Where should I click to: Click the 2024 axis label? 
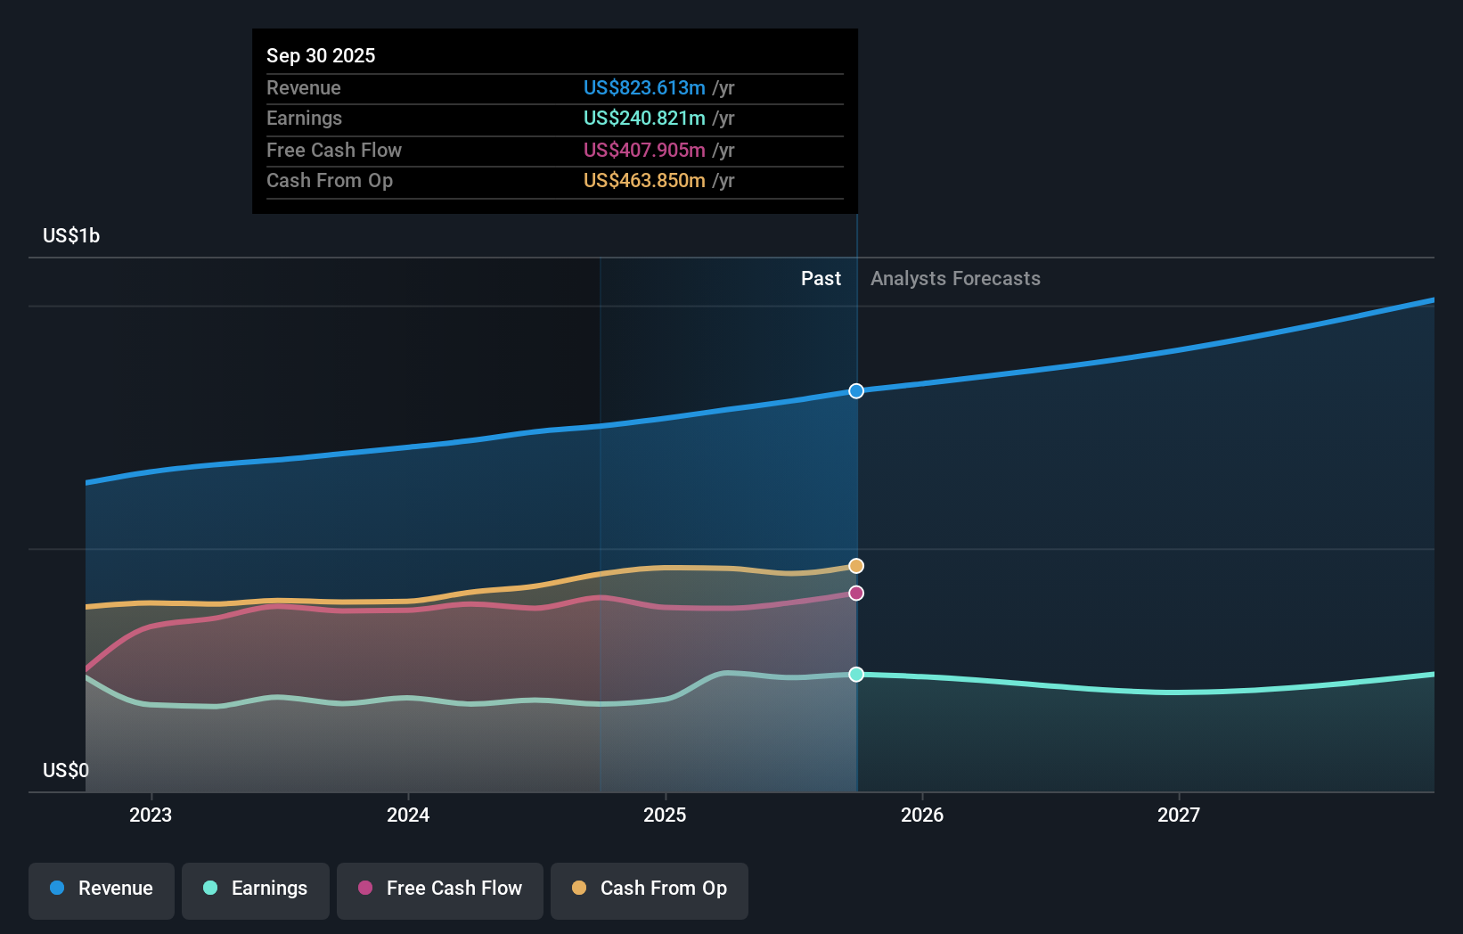[407, 815]
